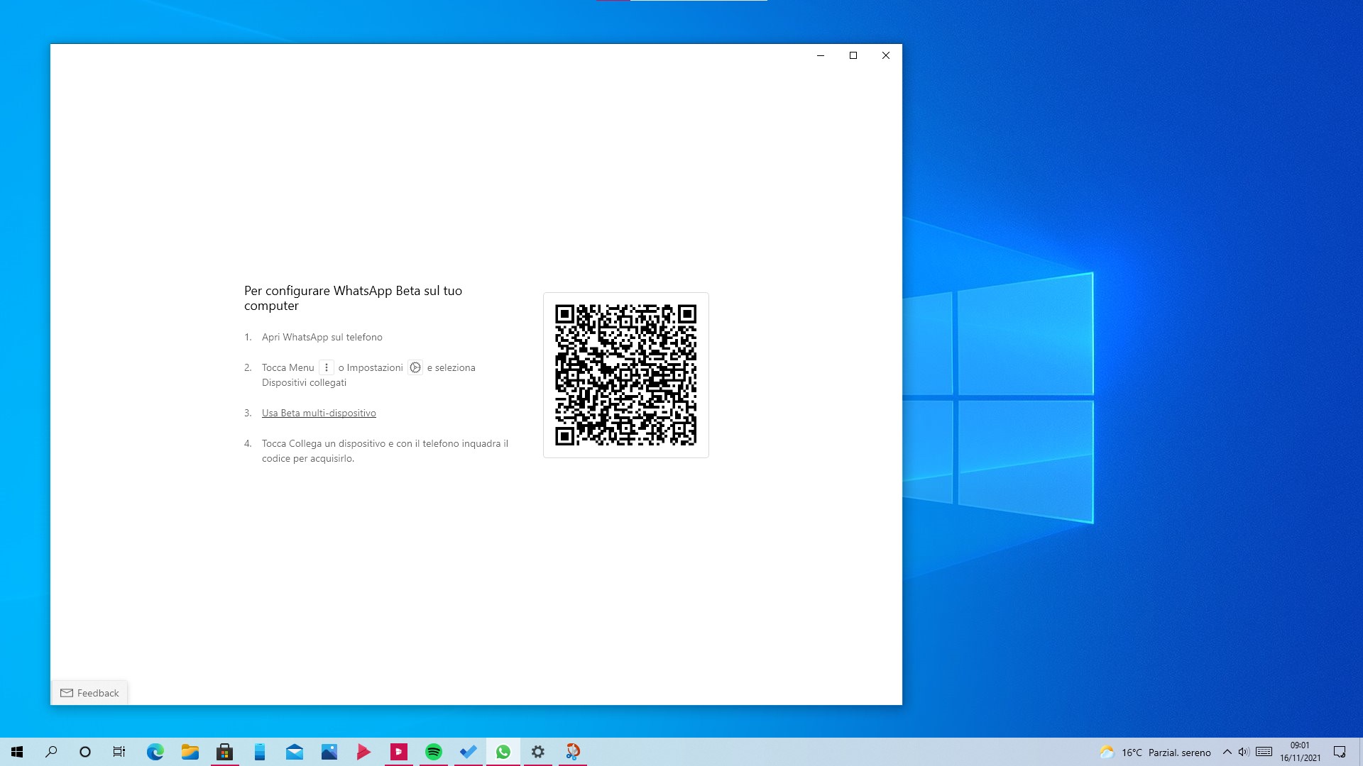This screenshot has width=1363, height=766.
Task: Launch Microsoft Edge from the taskbar
Action: click(155, 752)
